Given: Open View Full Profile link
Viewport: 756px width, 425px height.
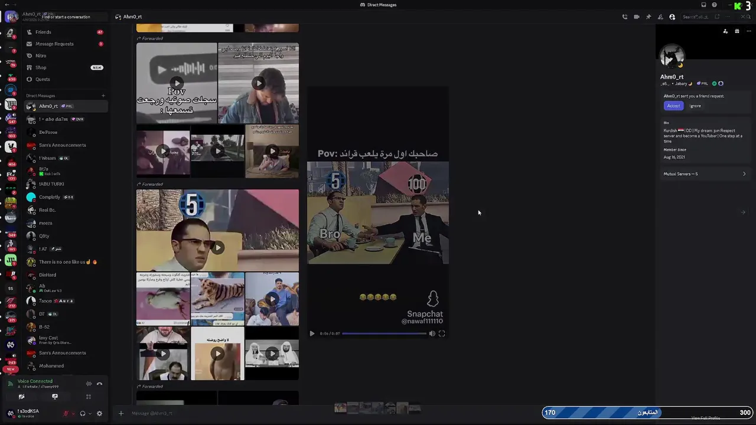Looking at the screenshot, I should [x=706, y=418].
